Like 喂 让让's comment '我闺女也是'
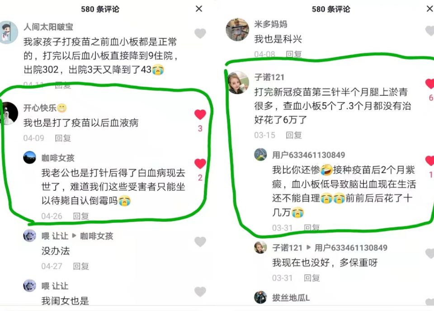The height and width of the screenshot is (311, 434). point(200,292)
